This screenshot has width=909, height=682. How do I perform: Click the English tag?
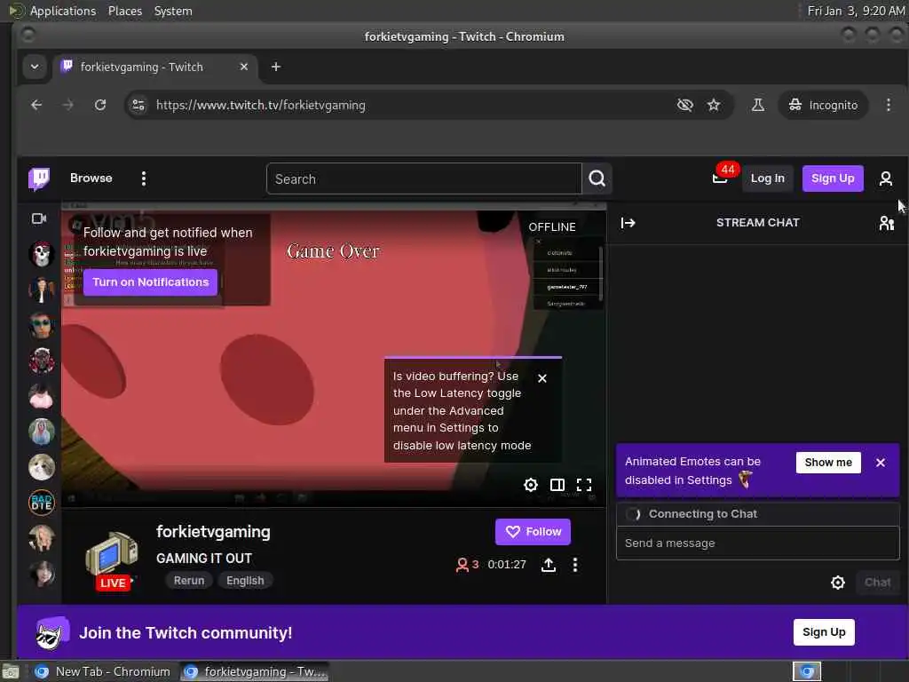pyautogui.click(x=245, y=581)
